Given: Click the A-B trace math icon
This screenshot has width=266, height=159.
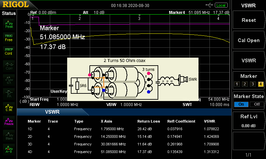Looking at the screenshot, I should (9, 149).
